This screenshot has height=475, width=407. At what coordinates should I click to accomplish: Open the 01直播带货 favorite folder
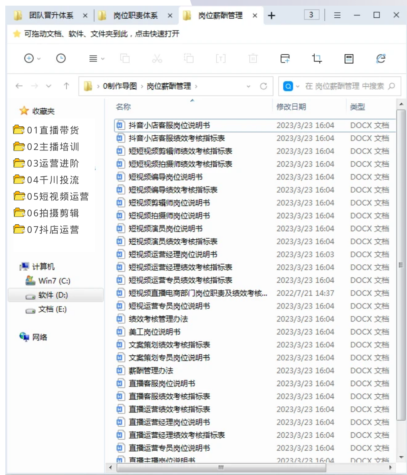[x=46, y=130]
